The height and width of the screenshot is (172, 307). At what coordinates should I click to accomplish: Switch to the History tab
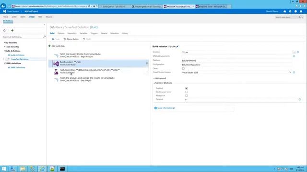tap(125, 33)
